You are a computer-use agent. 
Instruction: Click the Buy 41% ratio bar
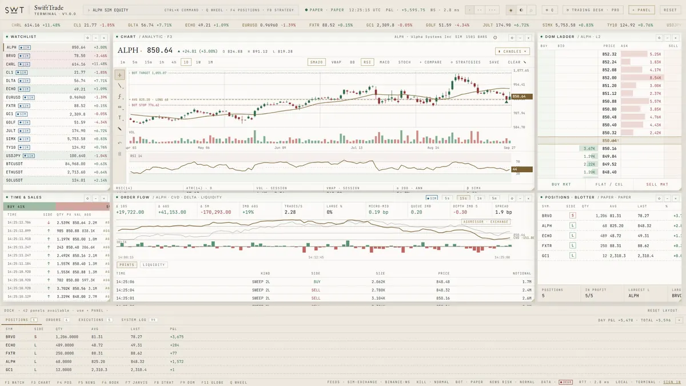[29, 206]
